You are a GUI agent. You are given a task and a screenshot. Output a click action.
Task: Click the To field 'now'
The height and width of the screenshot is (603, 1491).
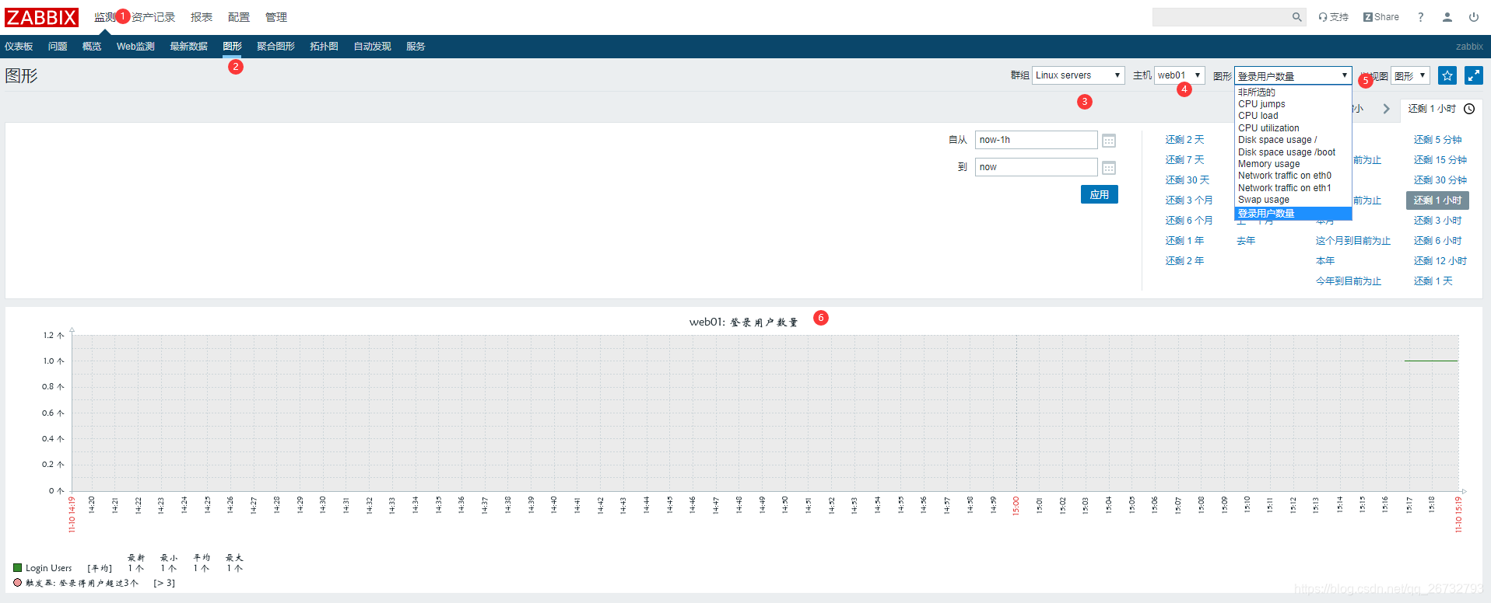click(1037, 167)
